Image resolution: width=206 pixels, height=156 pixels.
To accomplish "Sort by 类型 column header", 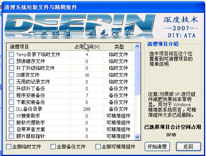I will coord(119,47).
